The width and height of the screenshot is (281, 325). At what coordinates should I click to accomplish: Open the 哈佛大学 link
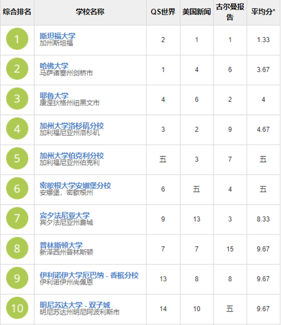click(54, 66)
